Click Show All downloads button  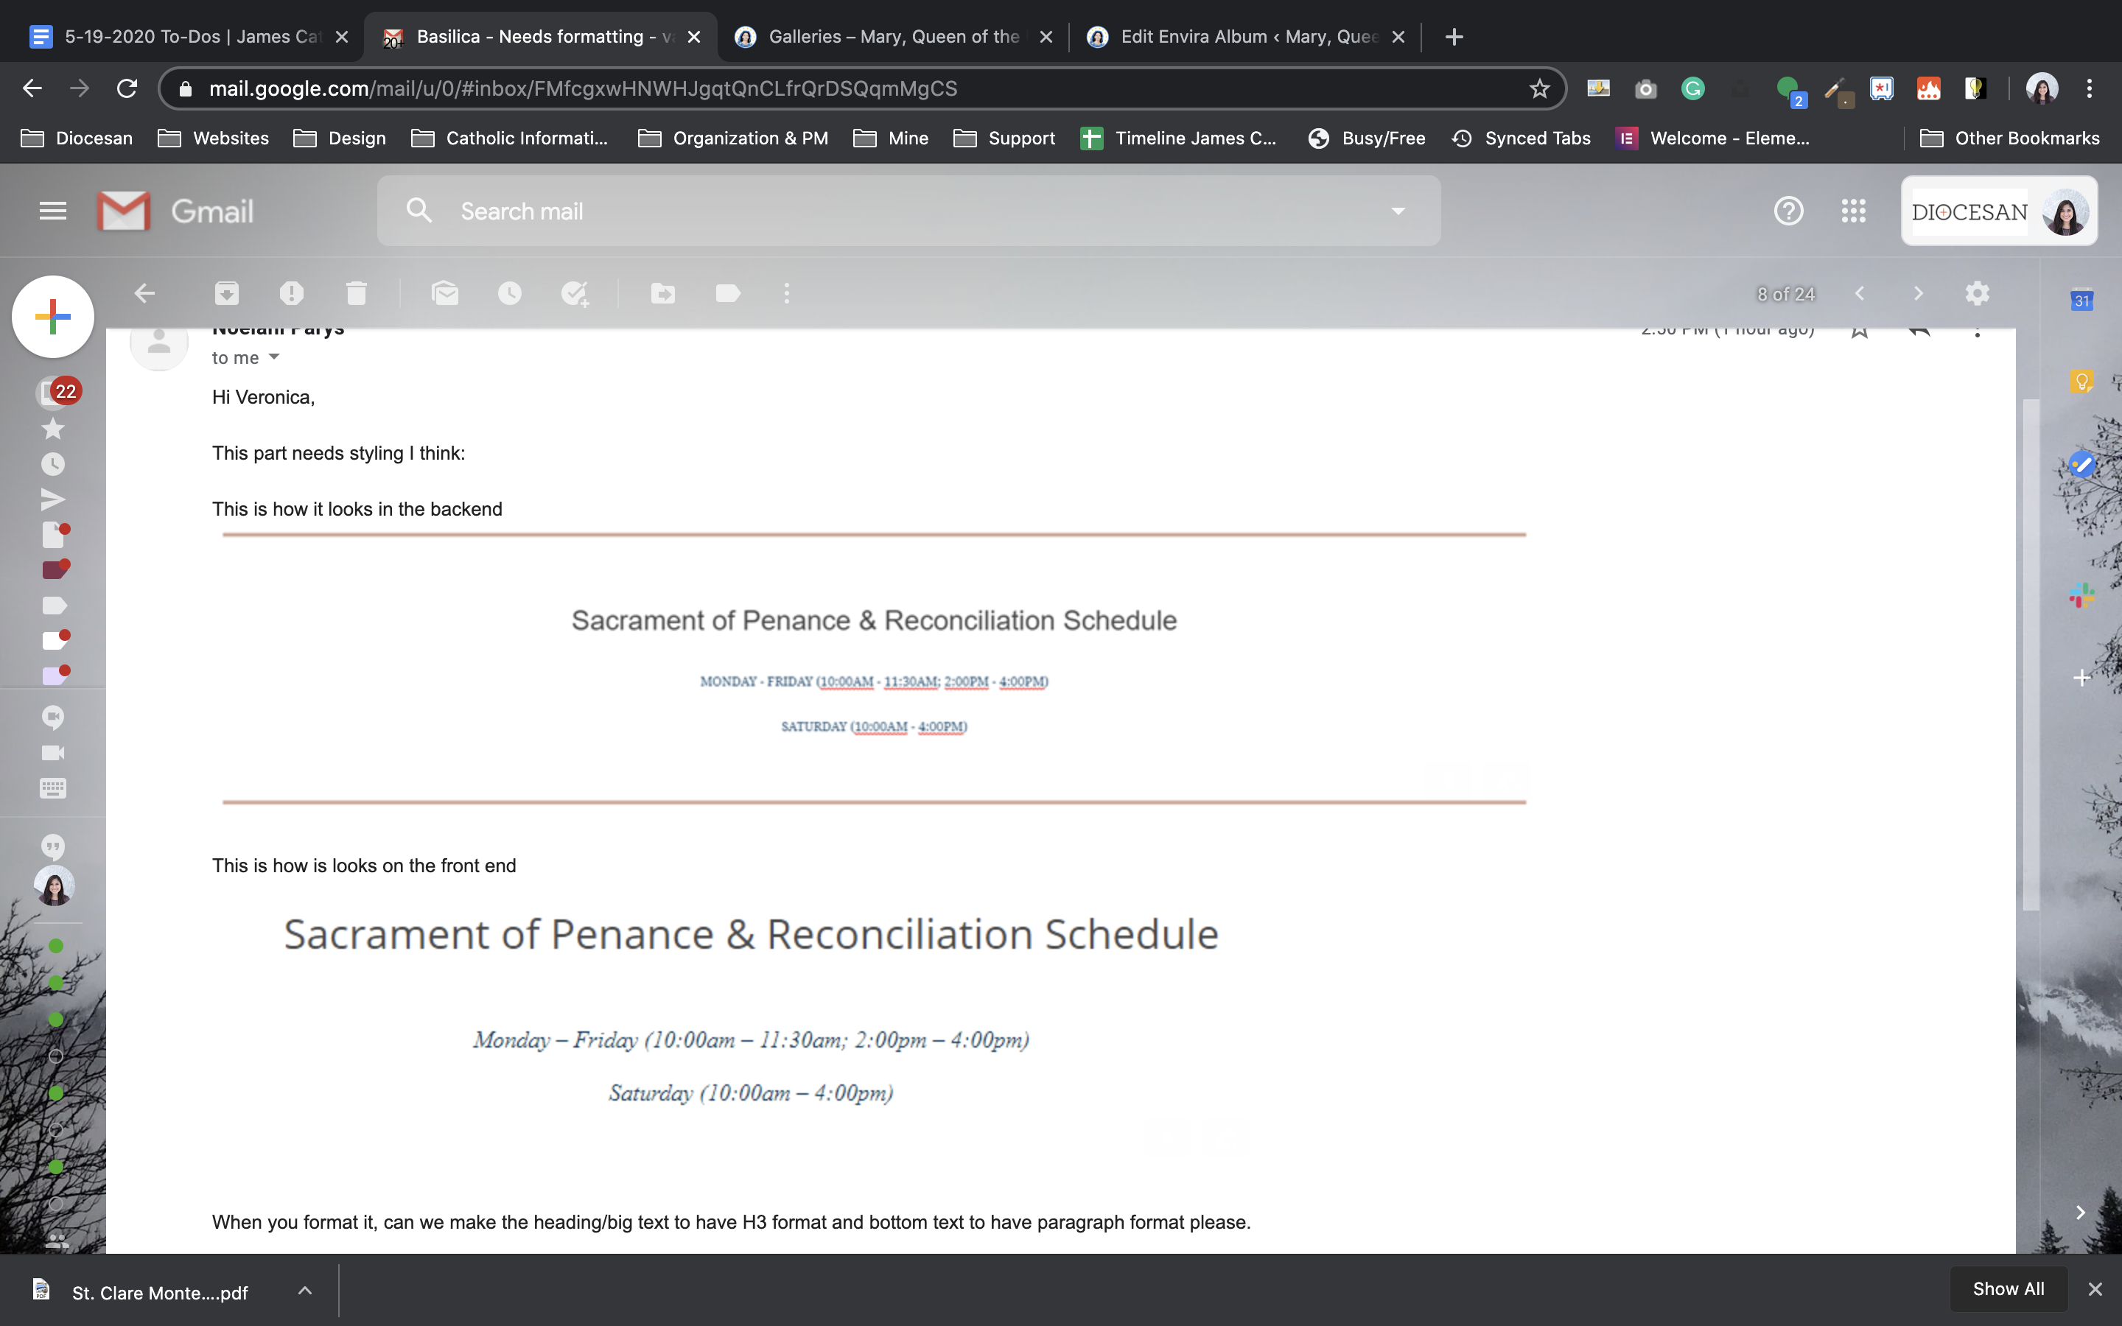point(2008,1288)
